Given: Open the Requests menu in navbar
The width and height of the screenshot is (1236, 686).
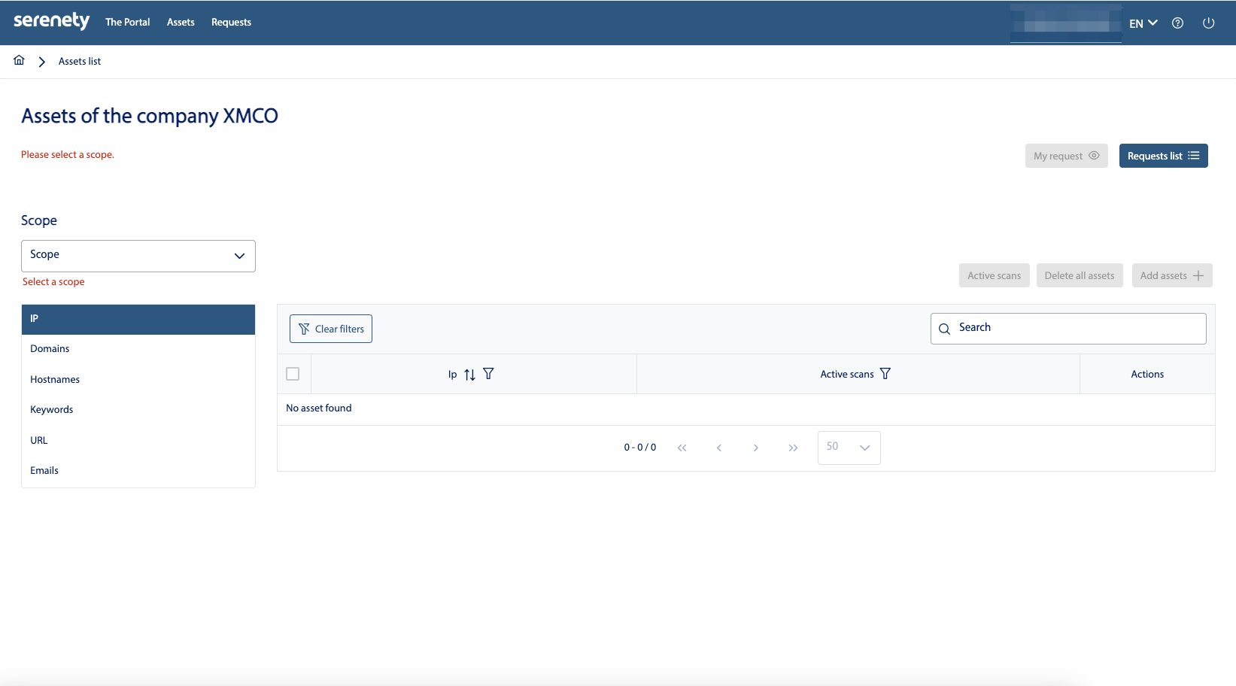Looking at the screenshot, I should [x=231, y=23].
